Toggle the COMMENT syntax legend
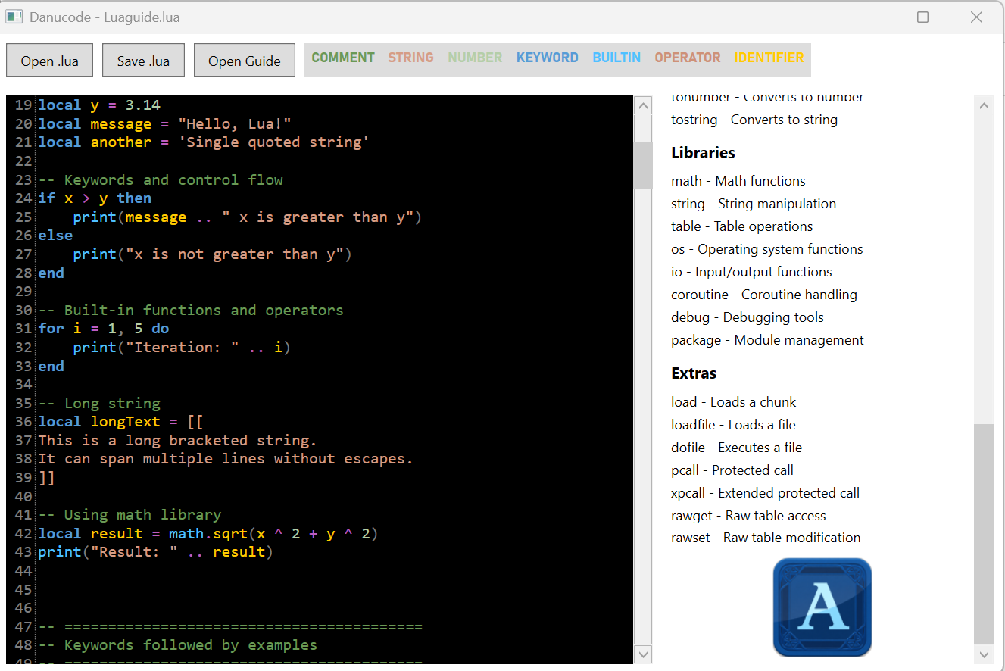The image size is (1005, 671). 342,57
